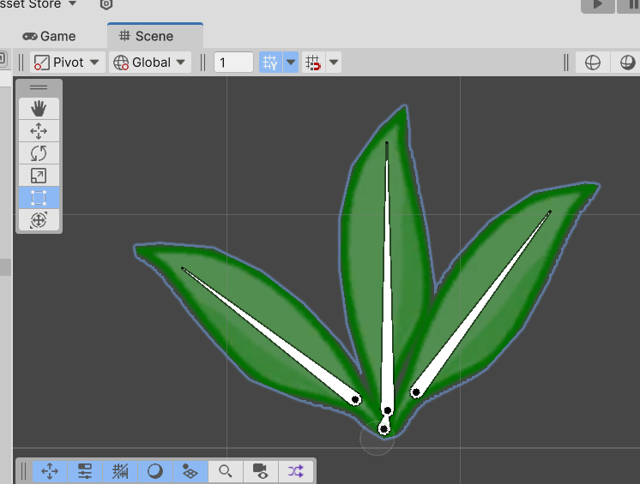
Task: Select the Transform tool
Action: coord(39,220)
